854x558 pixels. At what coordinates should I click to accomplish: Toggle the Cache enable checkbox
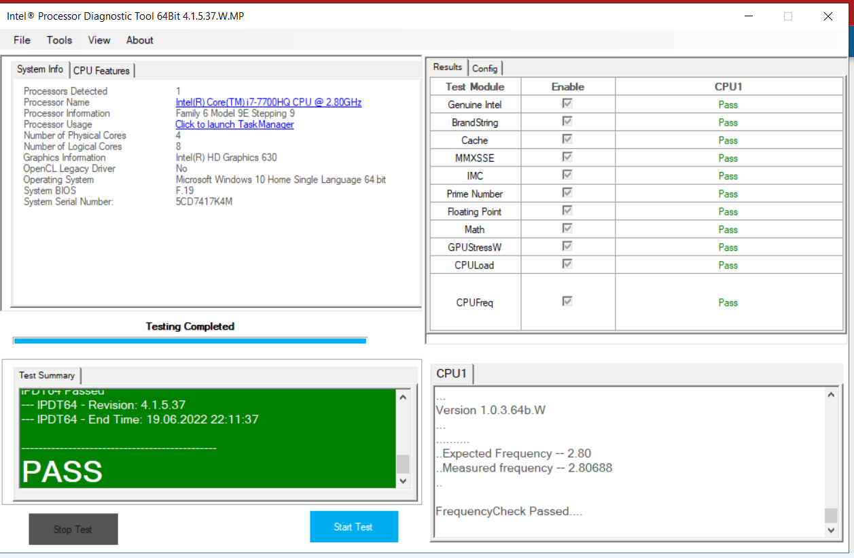click(x=567, y=139)
